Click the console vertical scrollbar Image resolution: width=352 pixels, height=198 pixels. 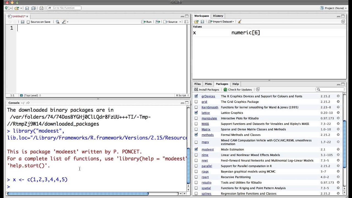[188, 166]
